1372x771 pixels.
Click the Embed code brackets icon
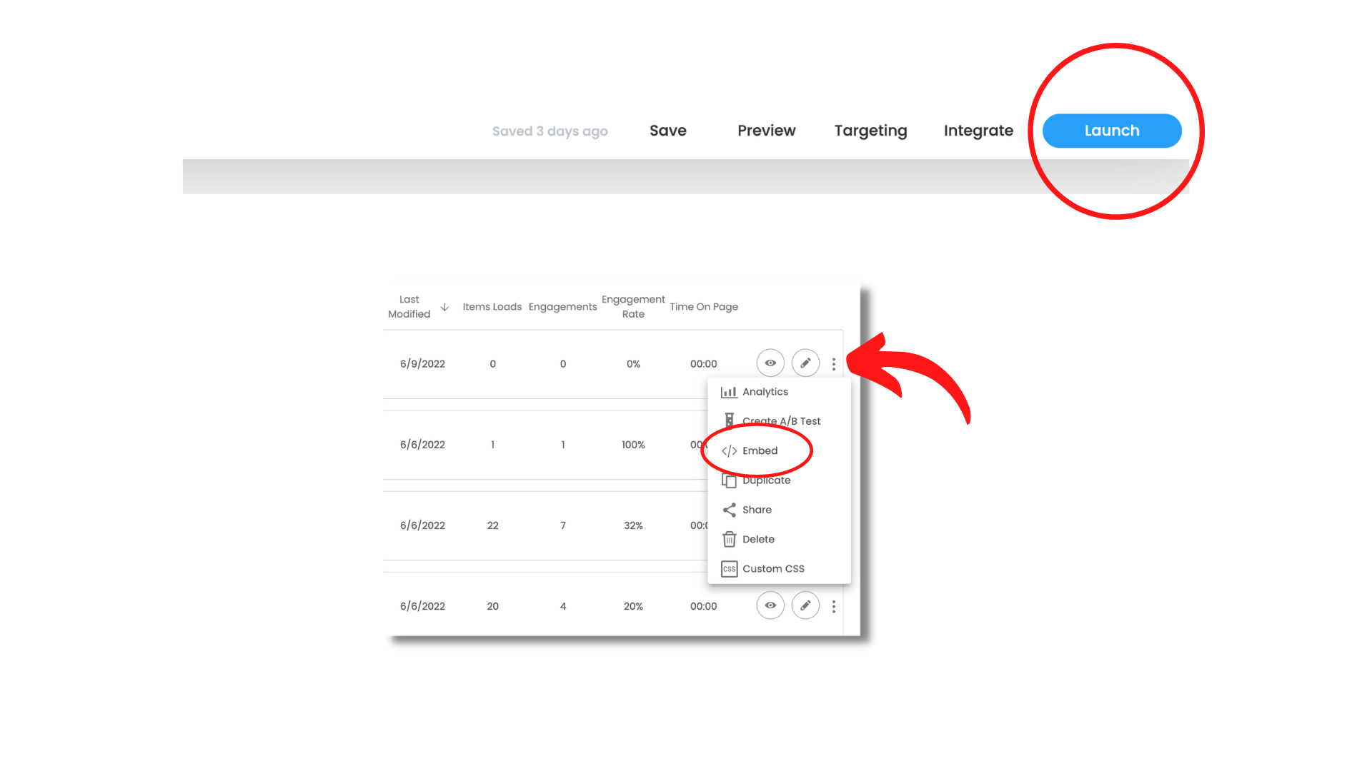point(729,451)
